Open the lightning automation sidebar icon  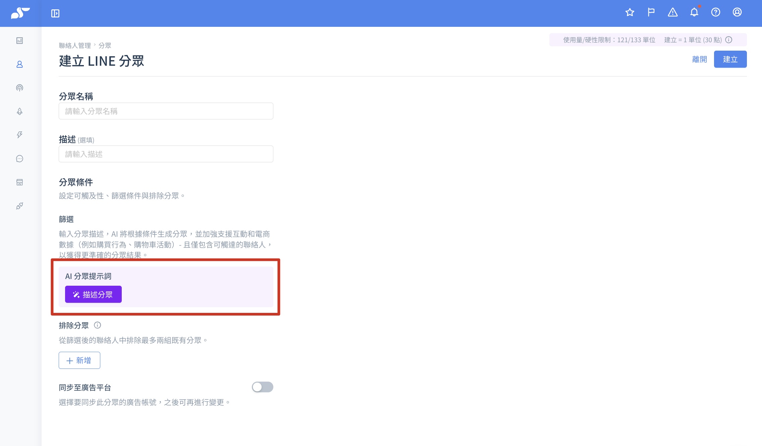20,135
